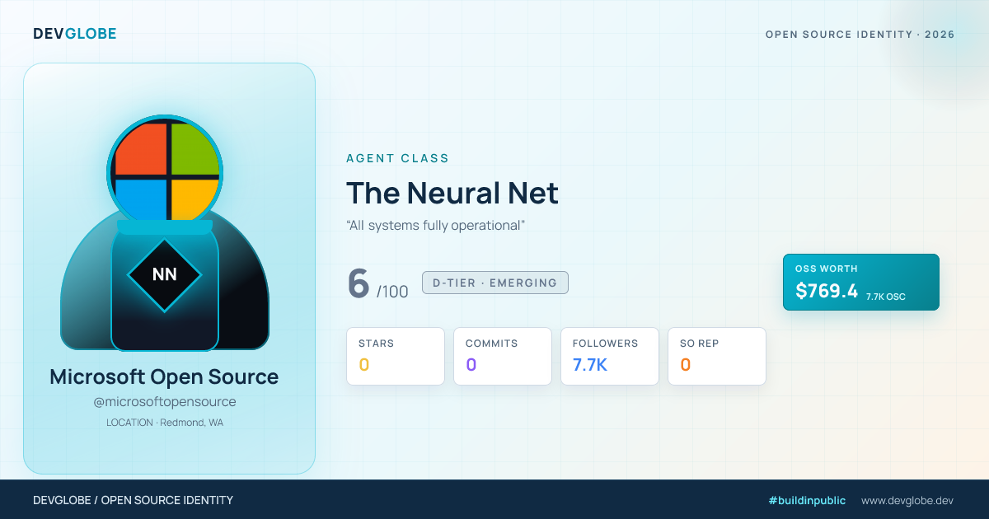
Task: Click the $769.4 worth value
Action: point(827,291)
